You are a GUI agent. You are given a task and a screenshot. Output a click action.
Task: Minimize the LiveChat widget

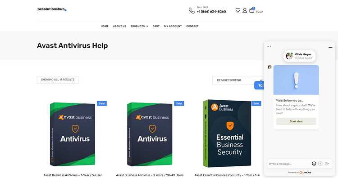(x=330, y=47)
